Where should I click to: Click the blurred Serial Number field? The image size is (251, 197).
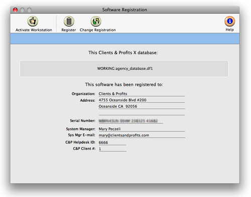pos(131,121)
